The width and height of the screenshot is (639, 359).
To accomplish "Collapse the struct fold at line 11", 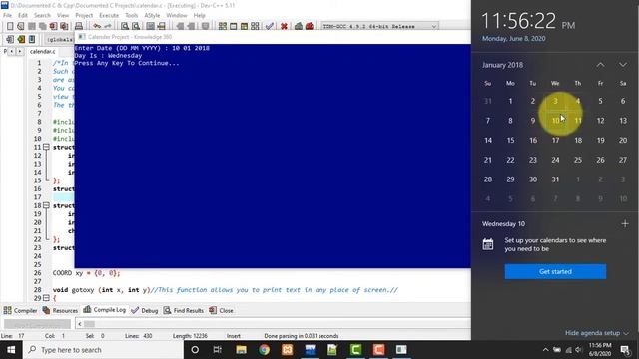I will [x=47, y=147].
